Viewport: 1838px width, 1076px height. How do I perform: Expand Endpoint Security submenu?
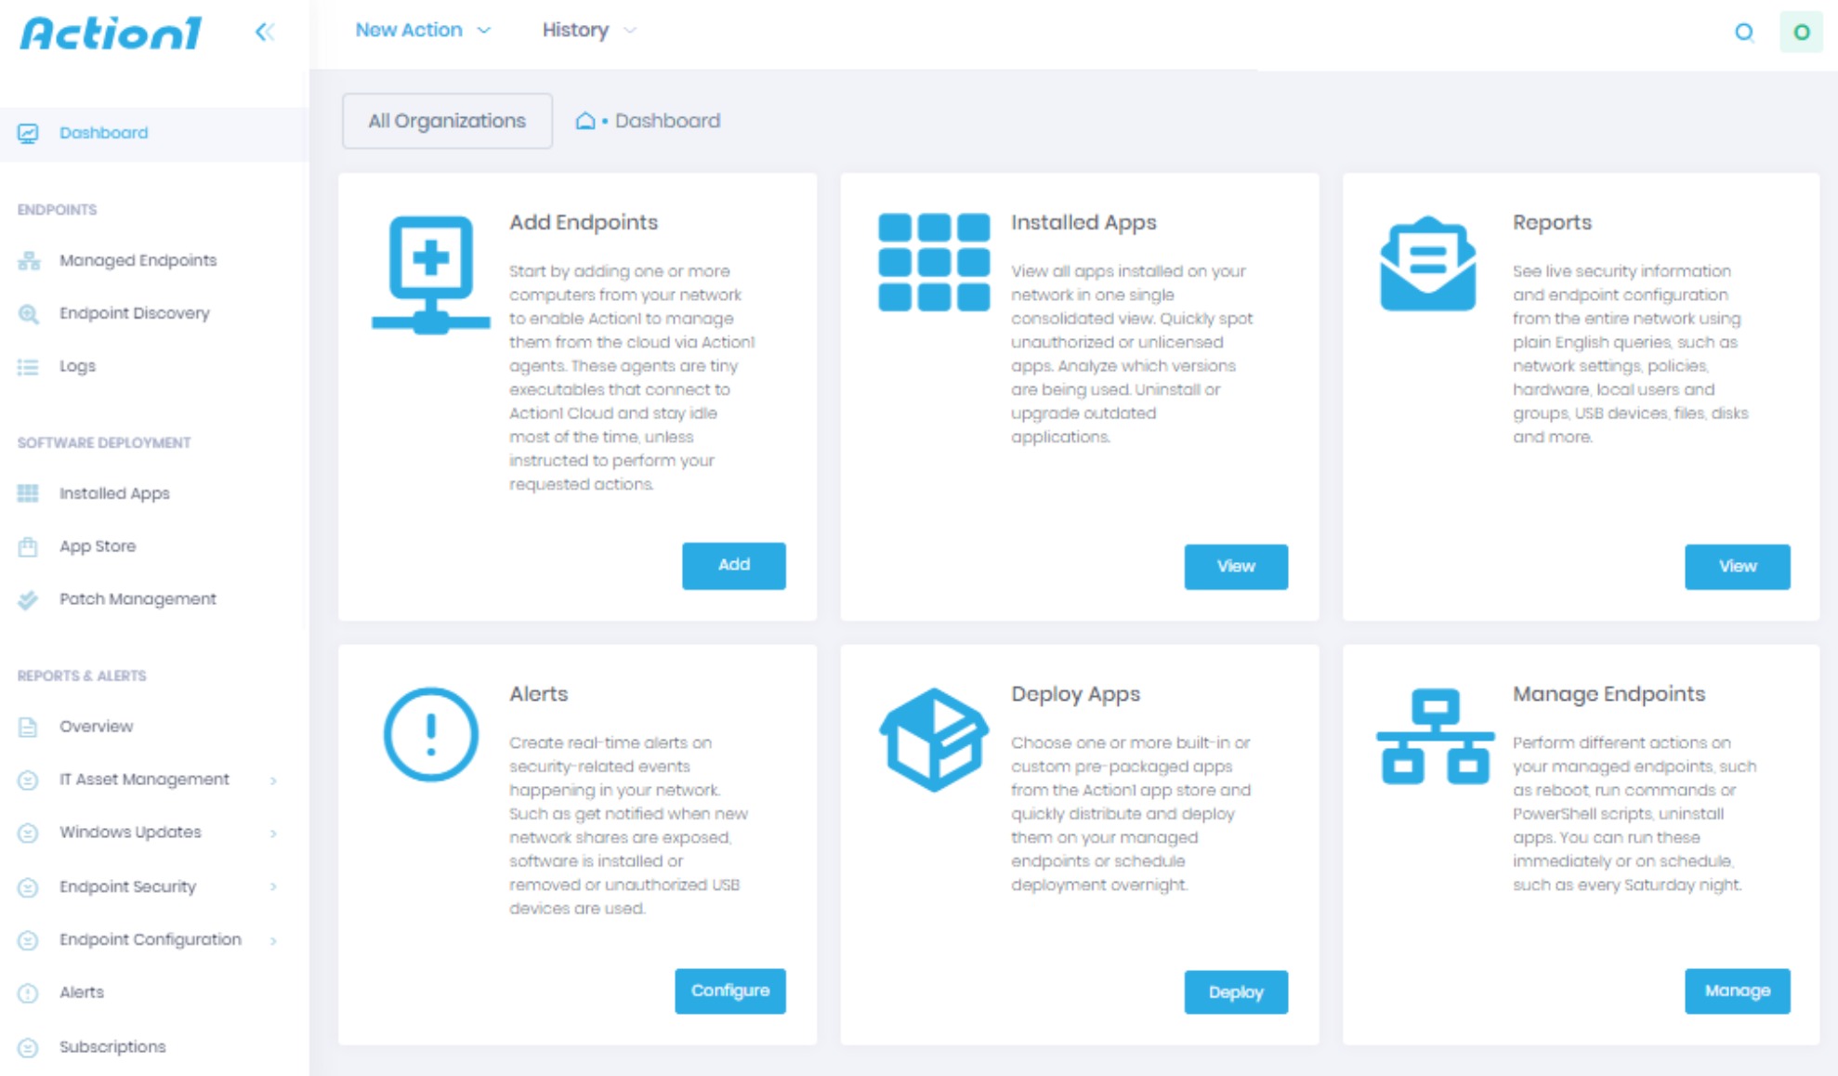(x=127, y=886)
